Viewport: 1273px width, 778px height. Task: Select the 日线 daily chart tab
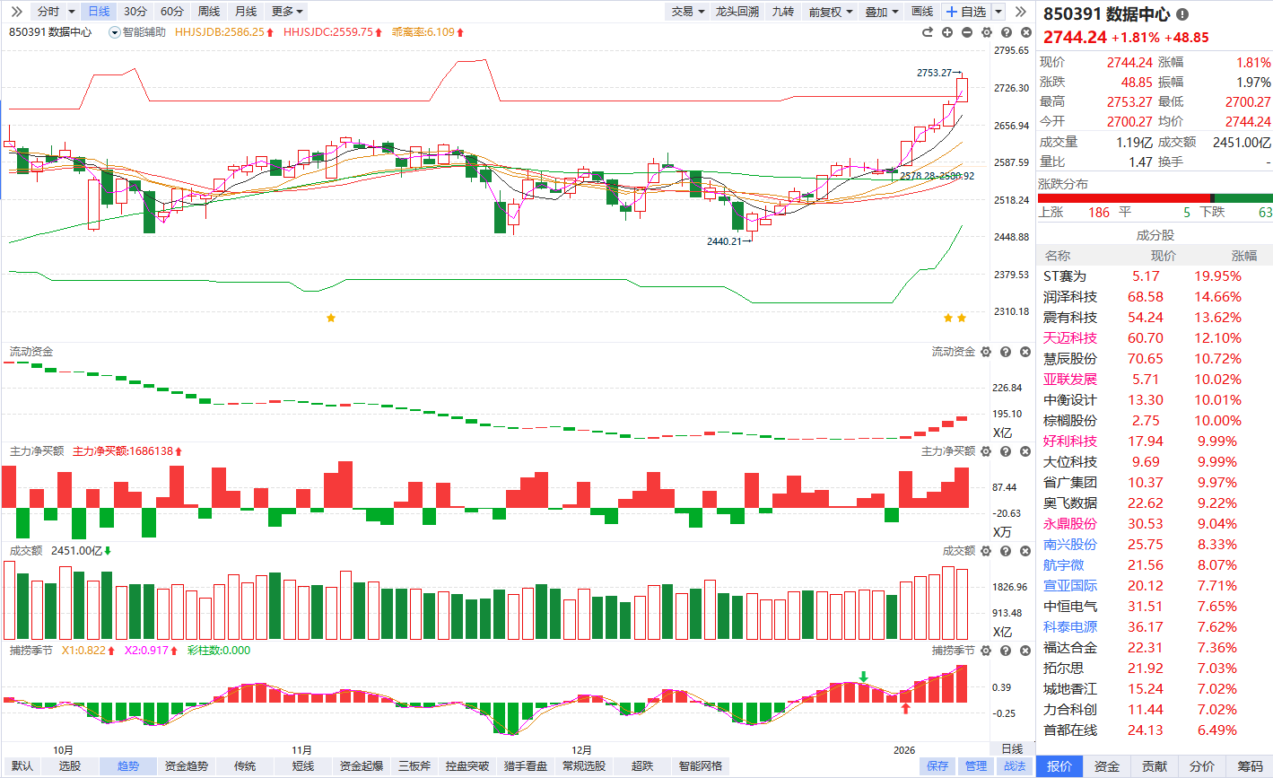pyautogui.click(x=99, y=12)
